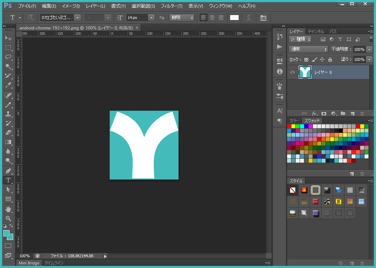376x268 pixels.
Task: Open the フィルター(T) menu
Action: (x=171, y=6)
